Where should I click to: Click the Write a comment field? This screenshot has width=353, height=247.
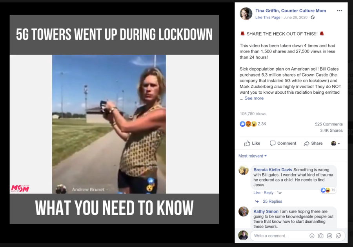tap(279, 236)
